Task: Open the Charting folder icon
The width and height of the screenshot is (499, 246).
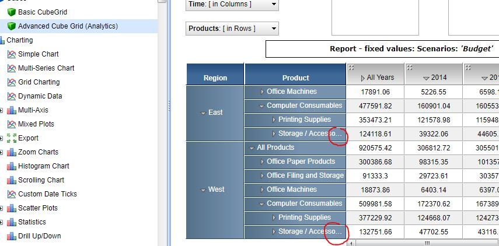Action: [x=2, y=40]
